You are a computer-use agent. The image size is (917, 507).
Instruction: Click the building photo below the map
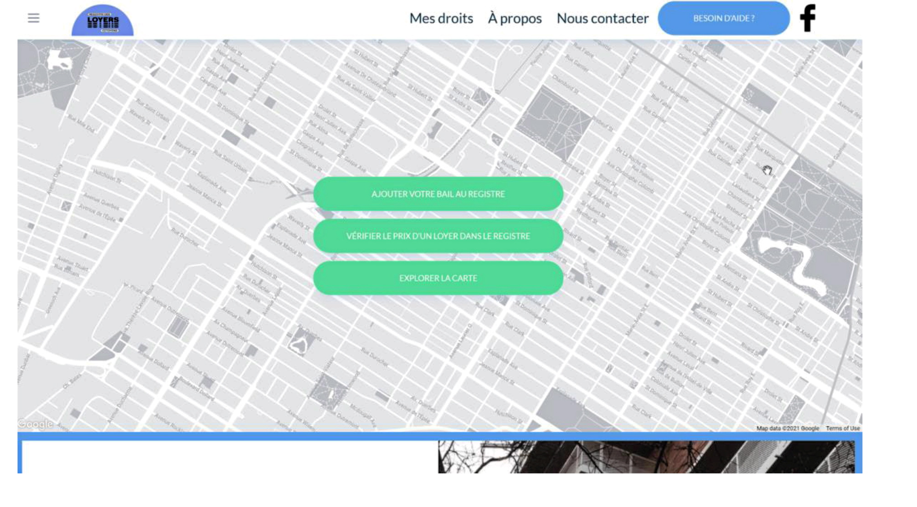pos(646,456)
